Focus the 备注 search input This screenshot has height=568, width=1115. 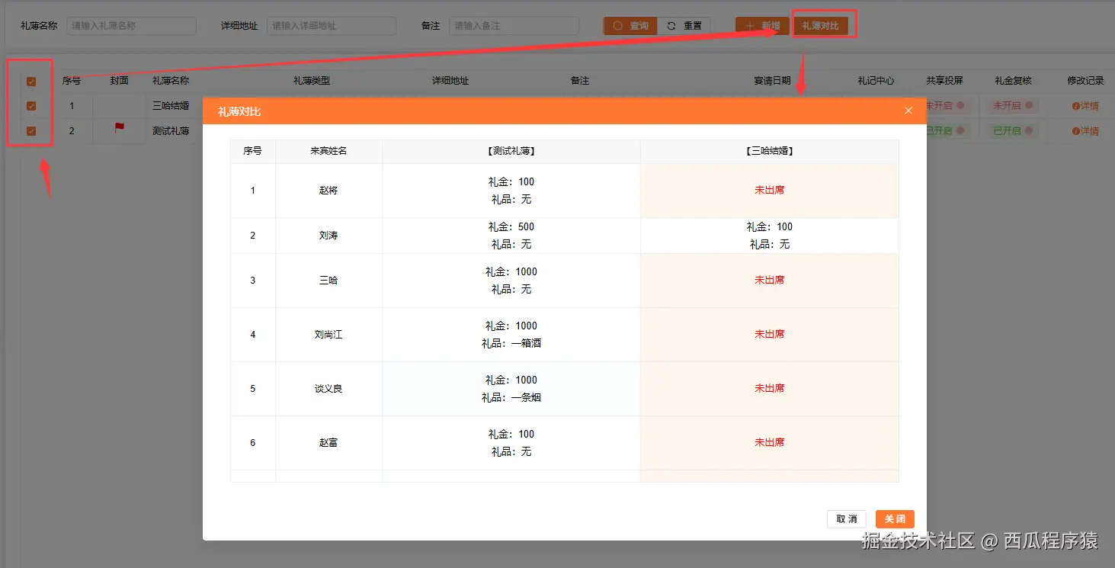point(514,26)
